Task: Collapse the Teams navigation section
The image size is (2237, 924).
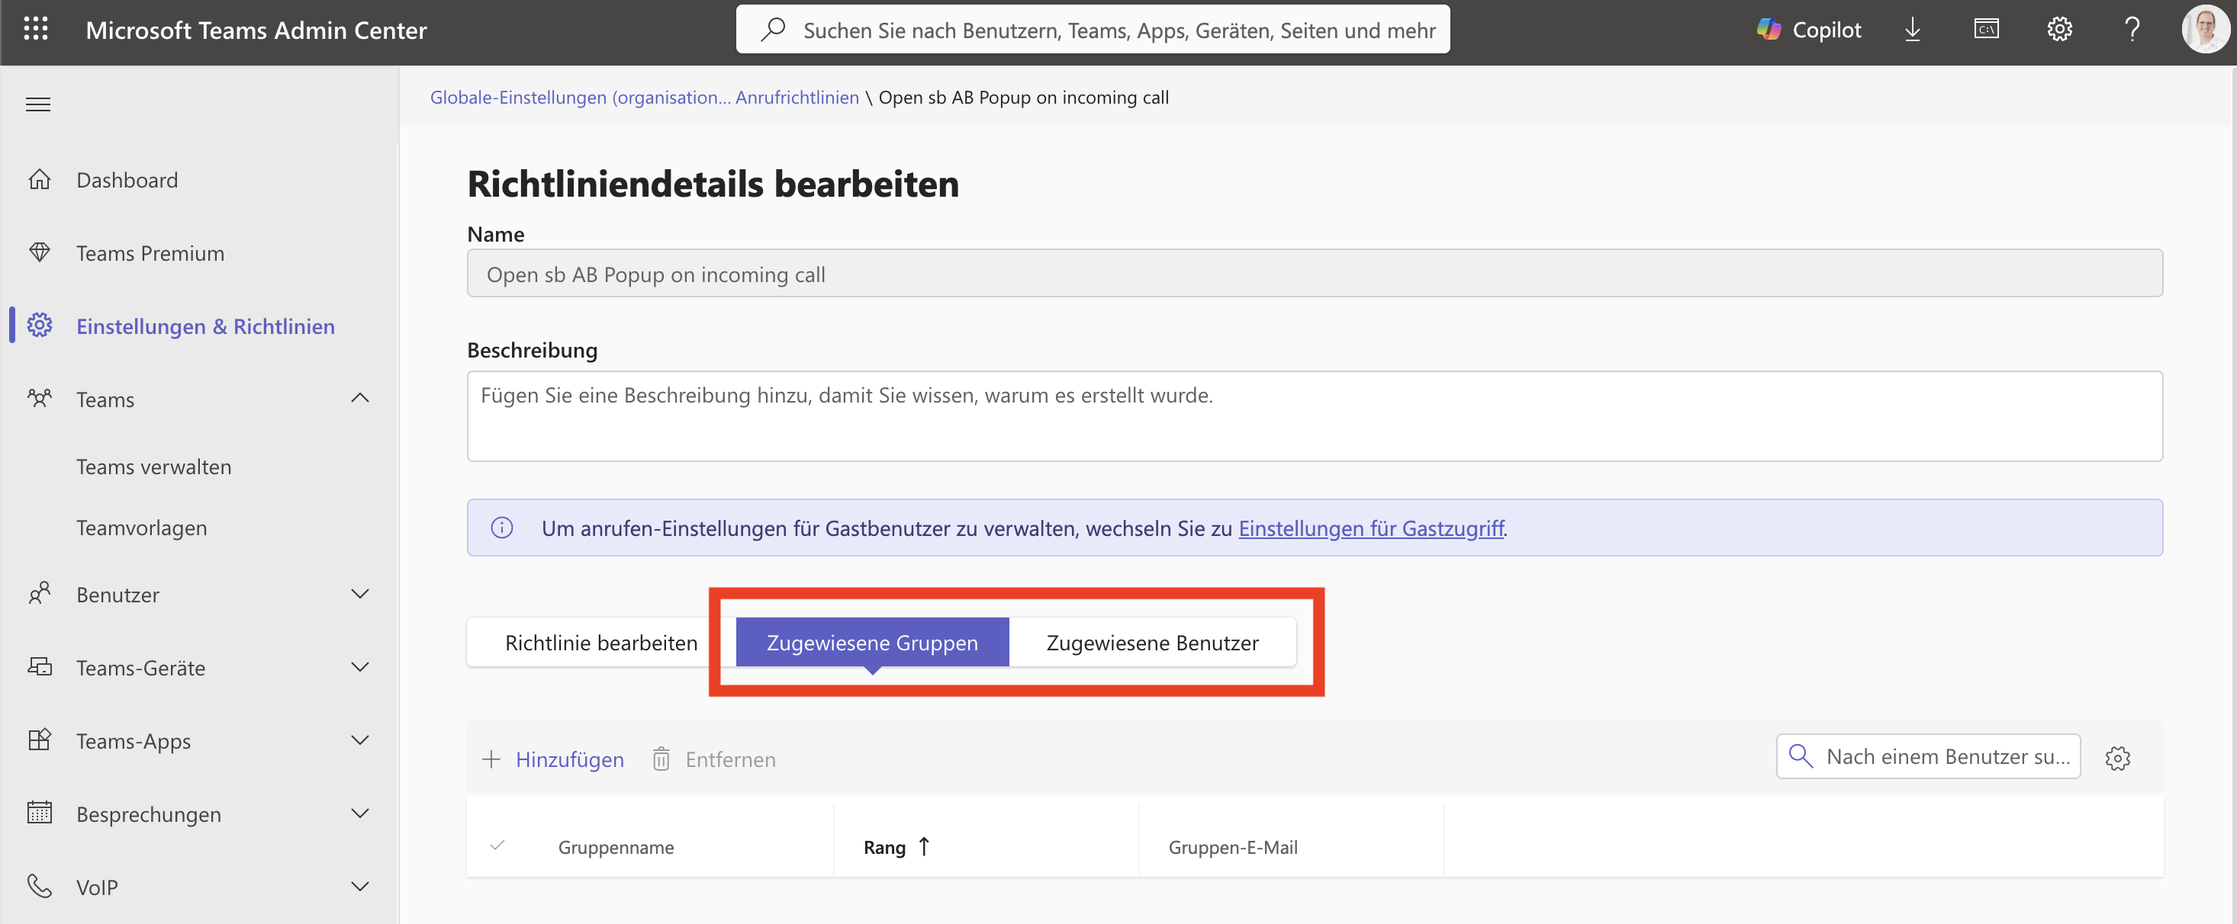Action: [359, 399]
